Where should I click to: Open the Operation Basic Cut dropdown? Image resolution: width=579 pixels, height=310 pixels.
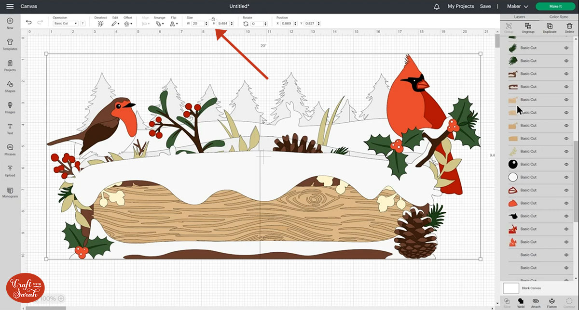point(66,23)
